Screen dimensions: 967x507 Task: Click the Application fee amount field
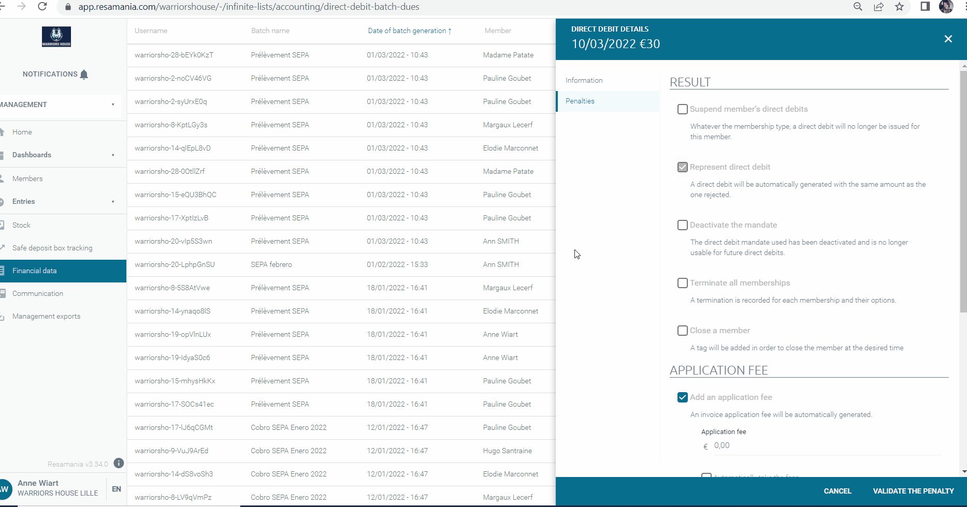tap(827, 446)
